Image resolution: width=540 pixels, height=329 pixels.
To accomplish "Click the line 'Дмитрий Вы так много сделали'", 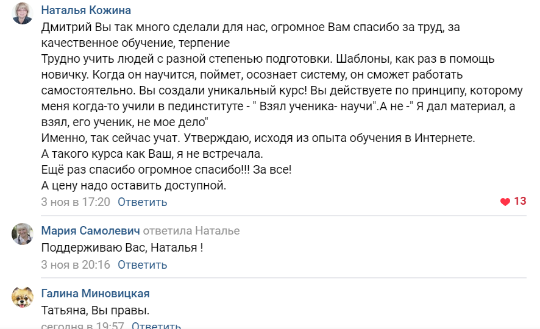I will tap(250, 27).
